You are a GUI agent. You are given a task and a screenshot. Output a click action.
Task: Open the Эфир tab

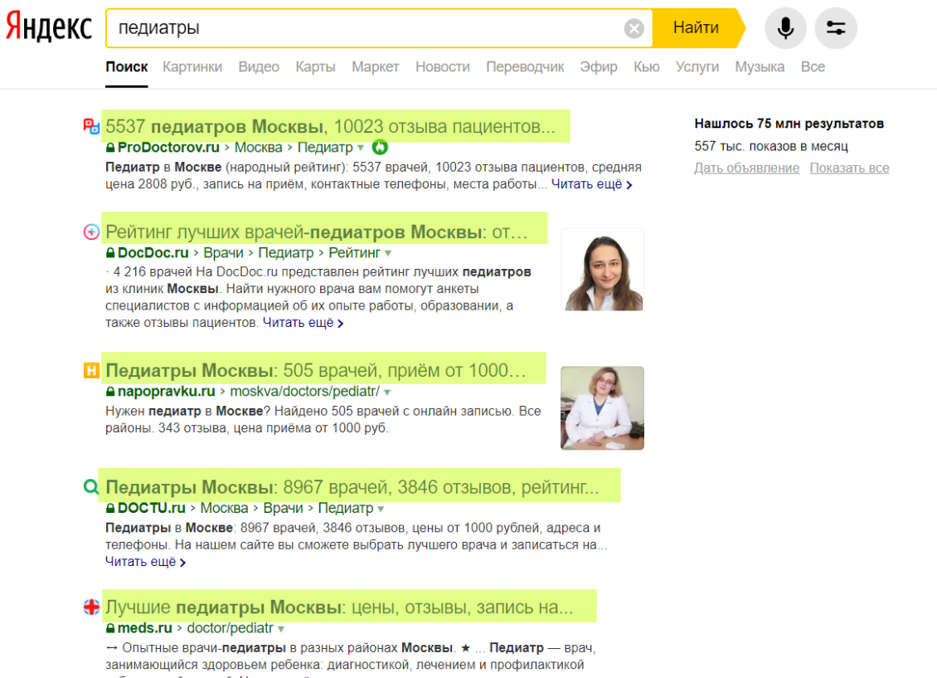pyautogui.click(x=598, y=67)
